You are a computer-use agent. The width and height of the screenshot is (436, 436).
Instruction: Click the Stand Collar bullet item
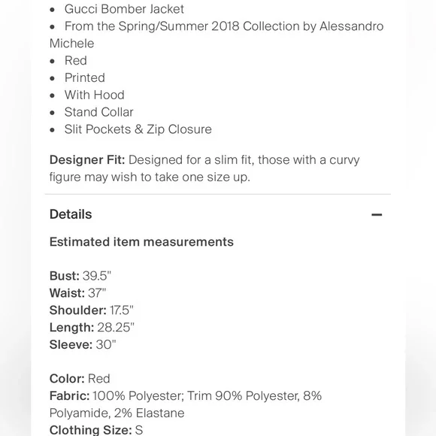98,112
